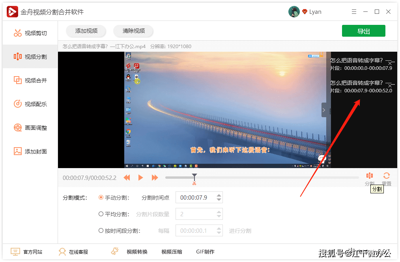The image size is (400, 262).
Task: Click the 分割 split icon
Action: click(370, 176)
